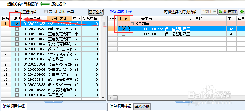Select row with code 040202015866

point(50,90)
